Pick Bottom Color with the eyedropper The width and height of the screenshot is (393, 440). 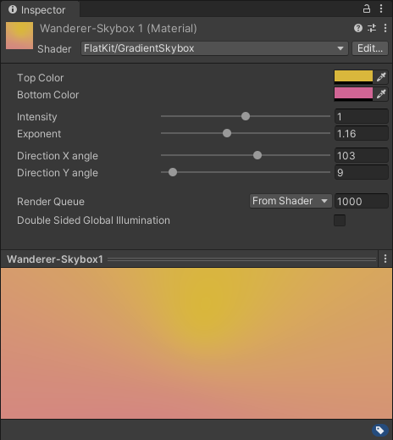click(x=381, y=94)
